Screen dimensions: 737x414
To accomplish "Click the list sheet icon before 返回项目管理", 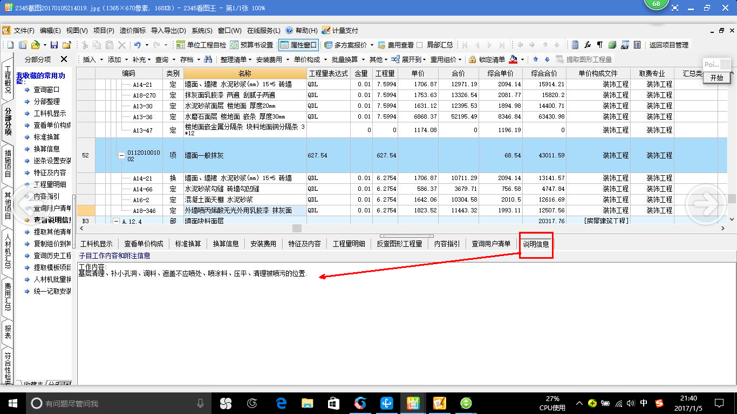I will point(637,45).
